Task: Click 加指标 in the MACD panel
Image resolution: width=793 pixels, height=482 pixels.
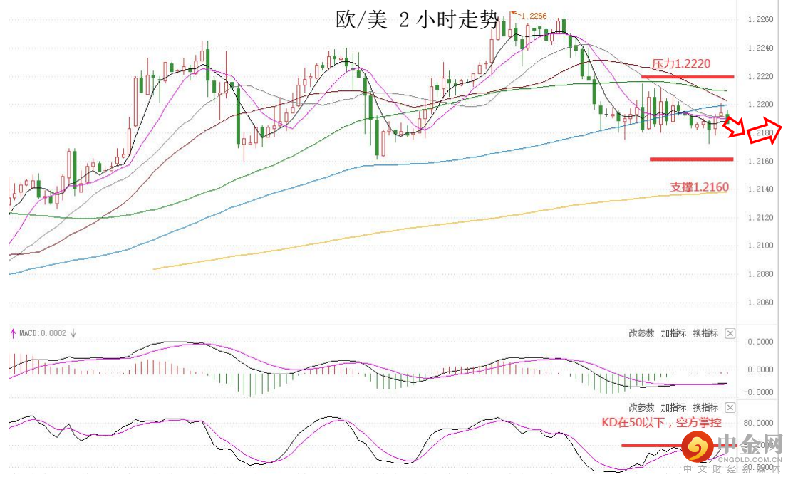Action: (673, 333)
